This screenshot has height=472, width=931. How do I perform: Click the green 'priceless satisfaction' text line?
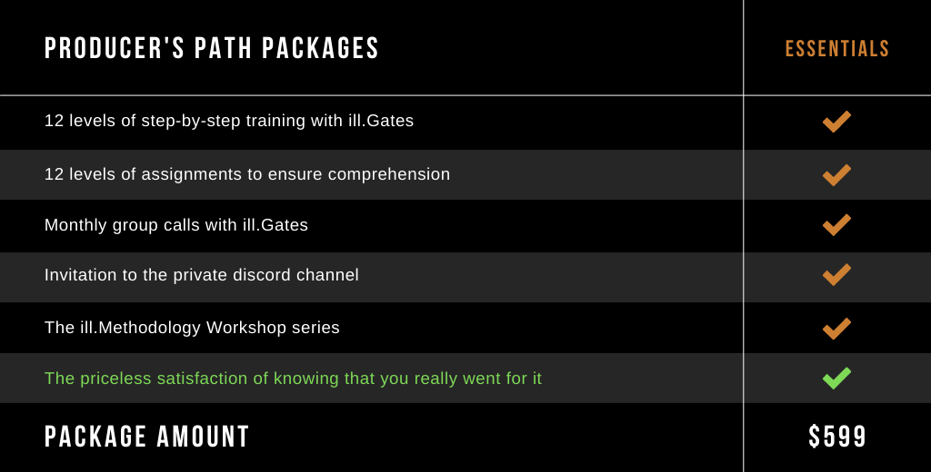click(x=293, y=379)
